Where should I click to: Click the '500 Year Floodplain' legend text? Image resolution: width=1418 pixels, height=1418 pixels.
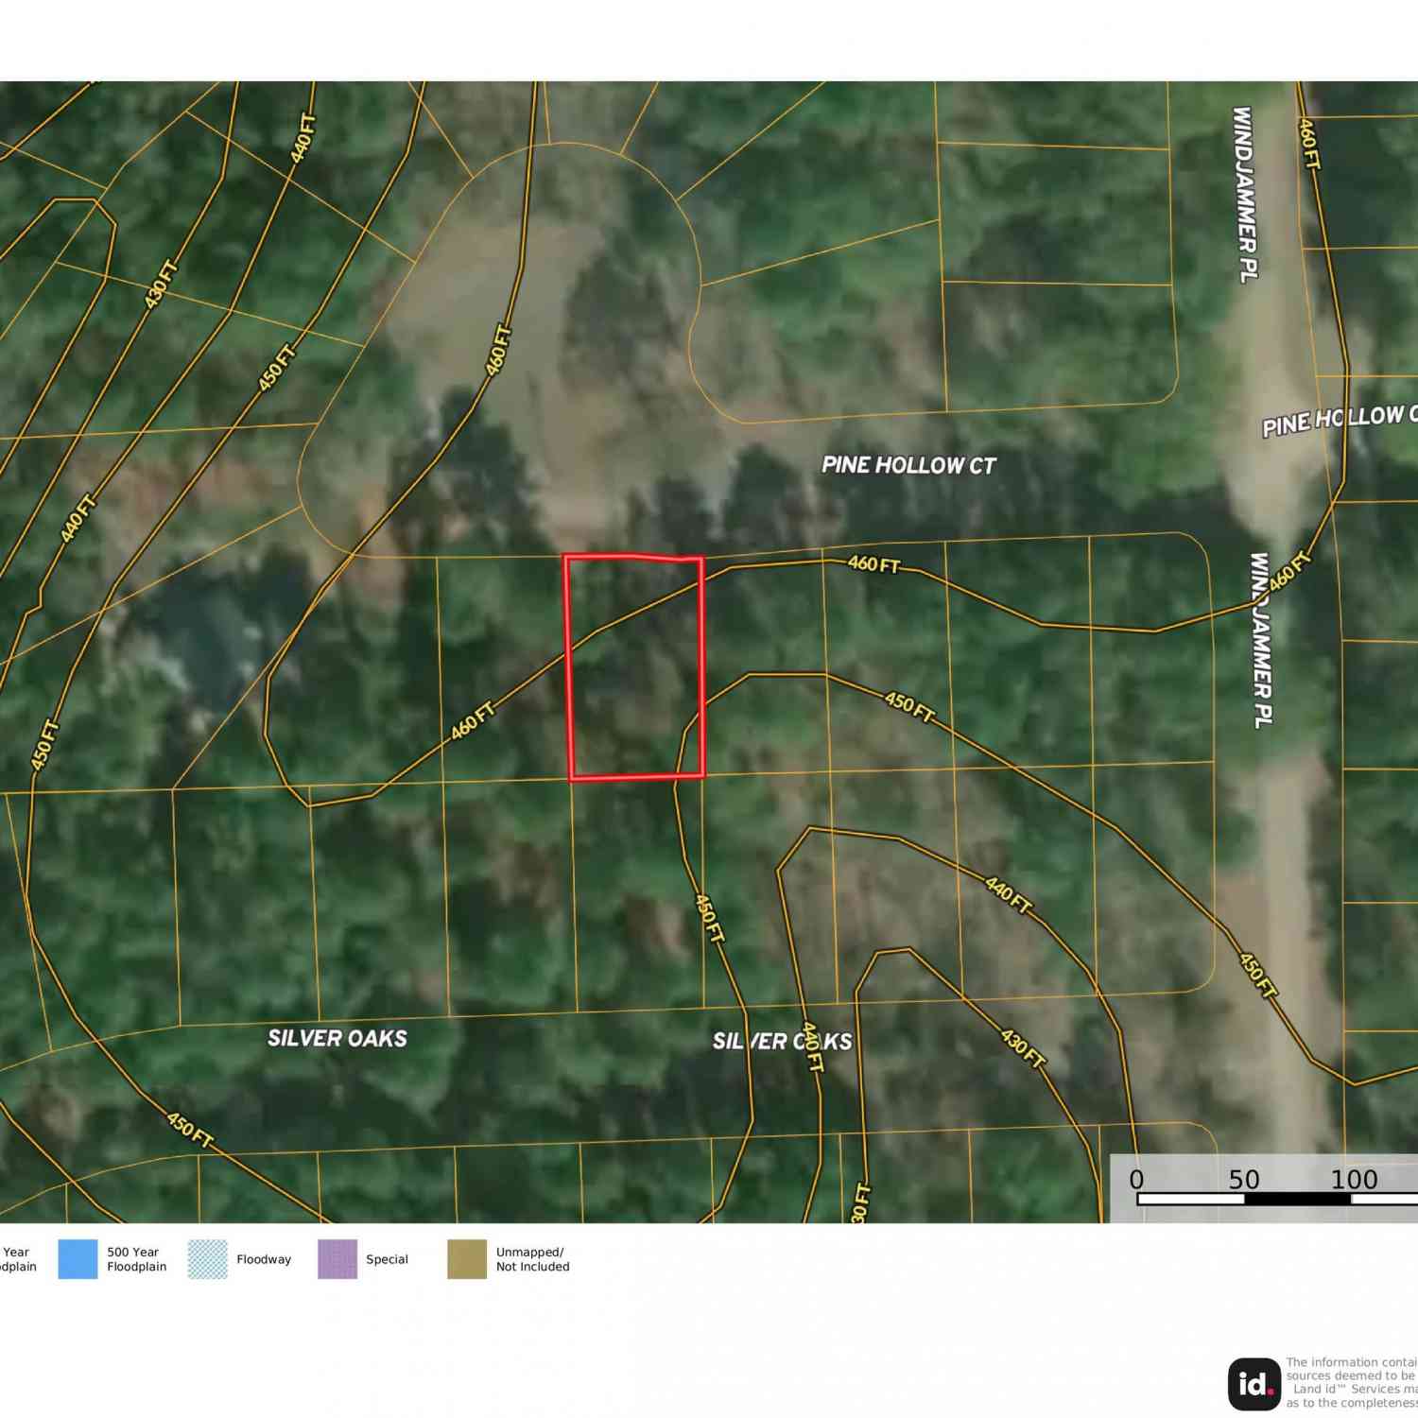pos(136,1259)
